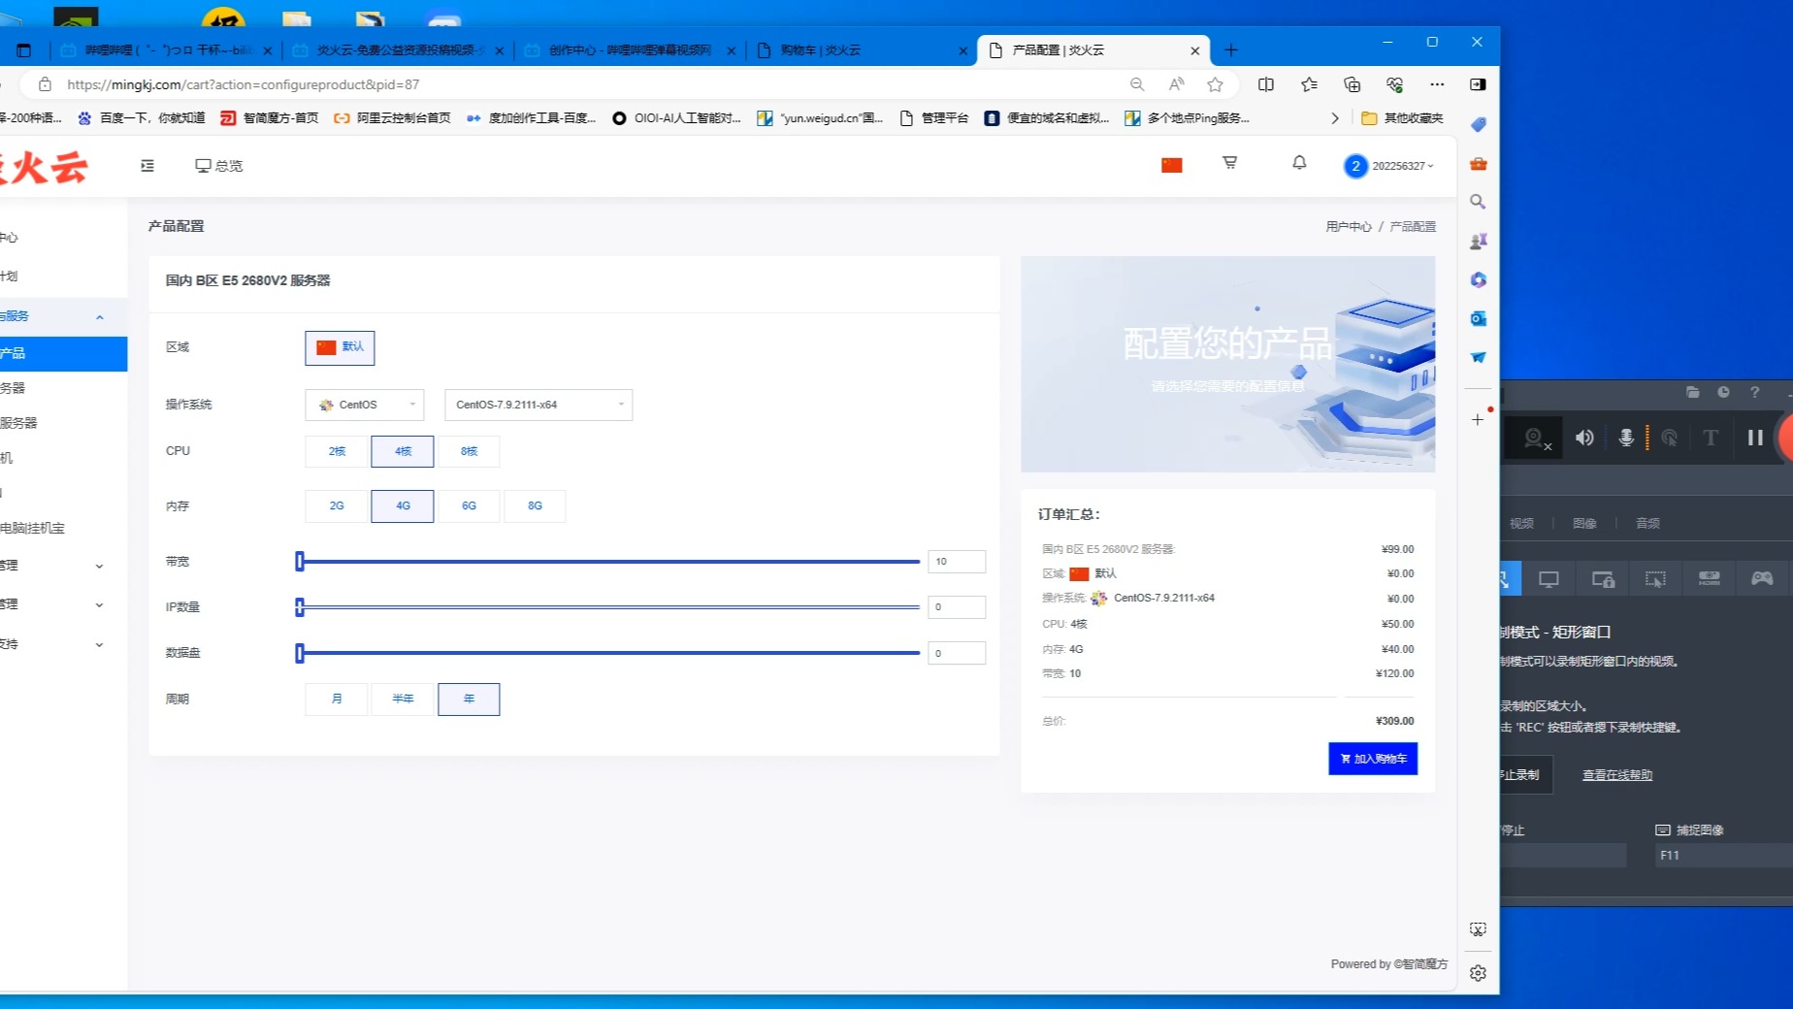The width and height of the screenshot is (1793, 1009).
Task: Open the Edge sidebar settings gear
Action: tap(1478, 973)
